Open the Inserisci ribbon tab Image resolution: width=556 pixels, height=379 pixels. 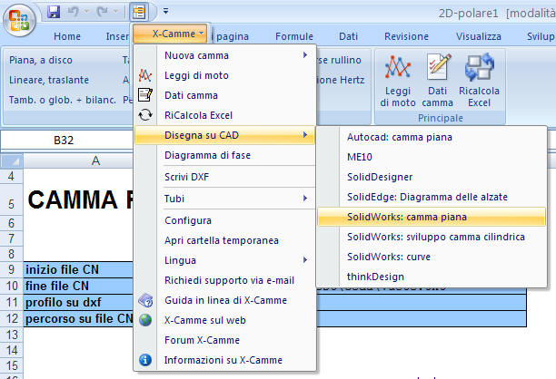(x=117, y=36)
